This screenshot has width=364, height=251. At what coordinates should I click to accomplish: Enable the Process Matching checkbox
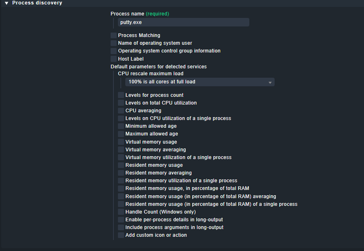[x=113, y=35]
